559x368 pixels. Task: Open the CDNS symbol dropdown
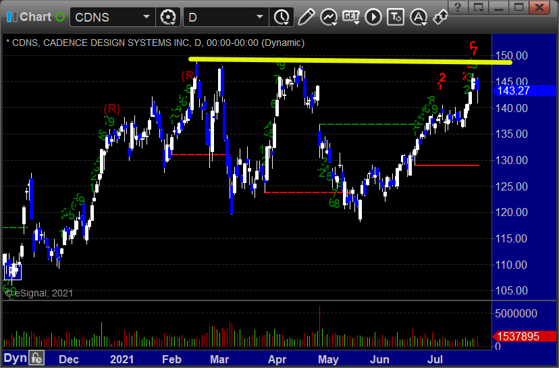[147, 17]
